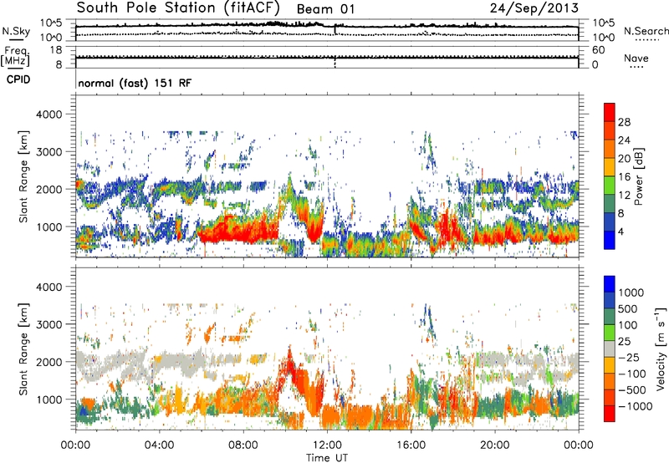Click the 'normal (fast) 151 RF' mode text

pyautogui.click(x=135, y=83)
